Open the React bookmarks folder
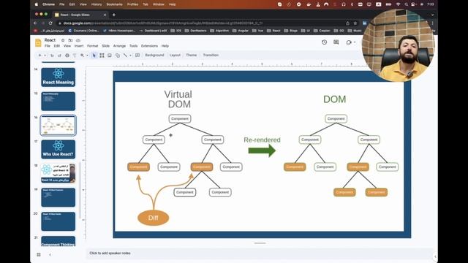 [x=273, y=31]
